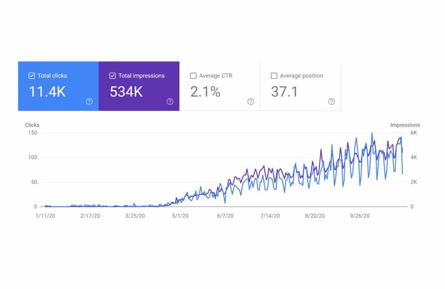Enable the Average position checkbox
This screenshot has width=445, height=289.
[x=274, y=75]
